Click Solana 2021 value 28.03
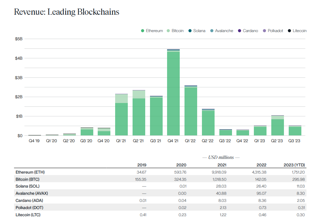Image resolution: width=314 pixels, height=222 pixels. [221, 186]
